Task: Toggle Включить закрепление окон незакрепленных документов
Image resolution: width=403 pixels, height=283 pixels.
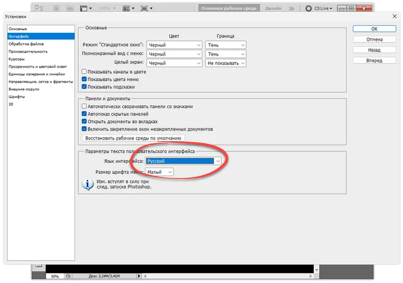Action: pos(84,129)
